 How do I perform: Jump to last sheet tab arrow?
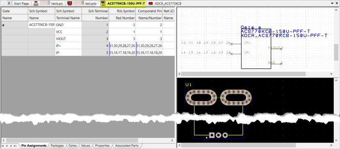click(15, 146)
